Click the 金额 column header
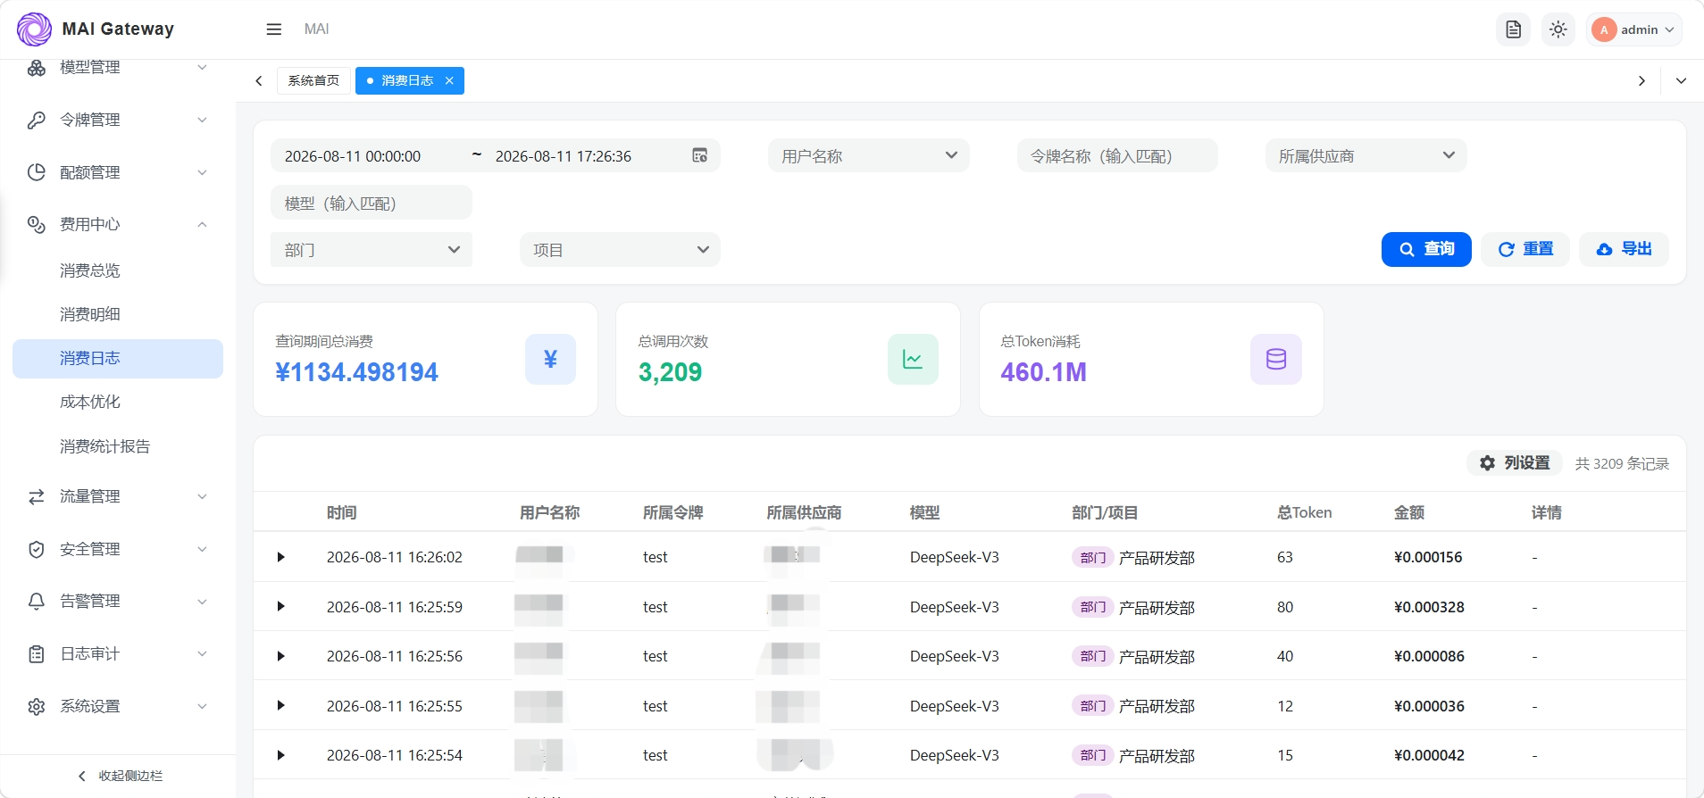The image size is (1704, 798). coord(1408,512)
